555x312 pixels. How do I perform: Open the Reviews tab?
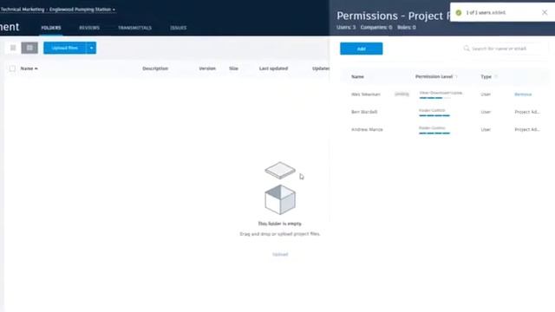click(89, 28)
